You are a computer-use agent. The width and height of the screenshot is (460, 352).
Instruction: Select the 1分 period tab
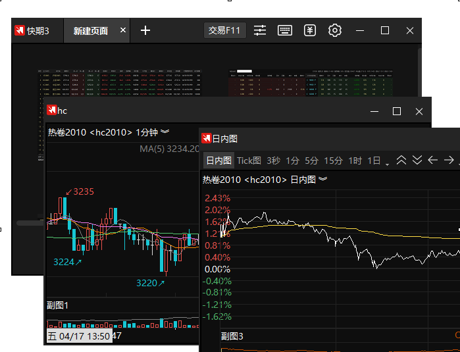[x=292, y=161]
